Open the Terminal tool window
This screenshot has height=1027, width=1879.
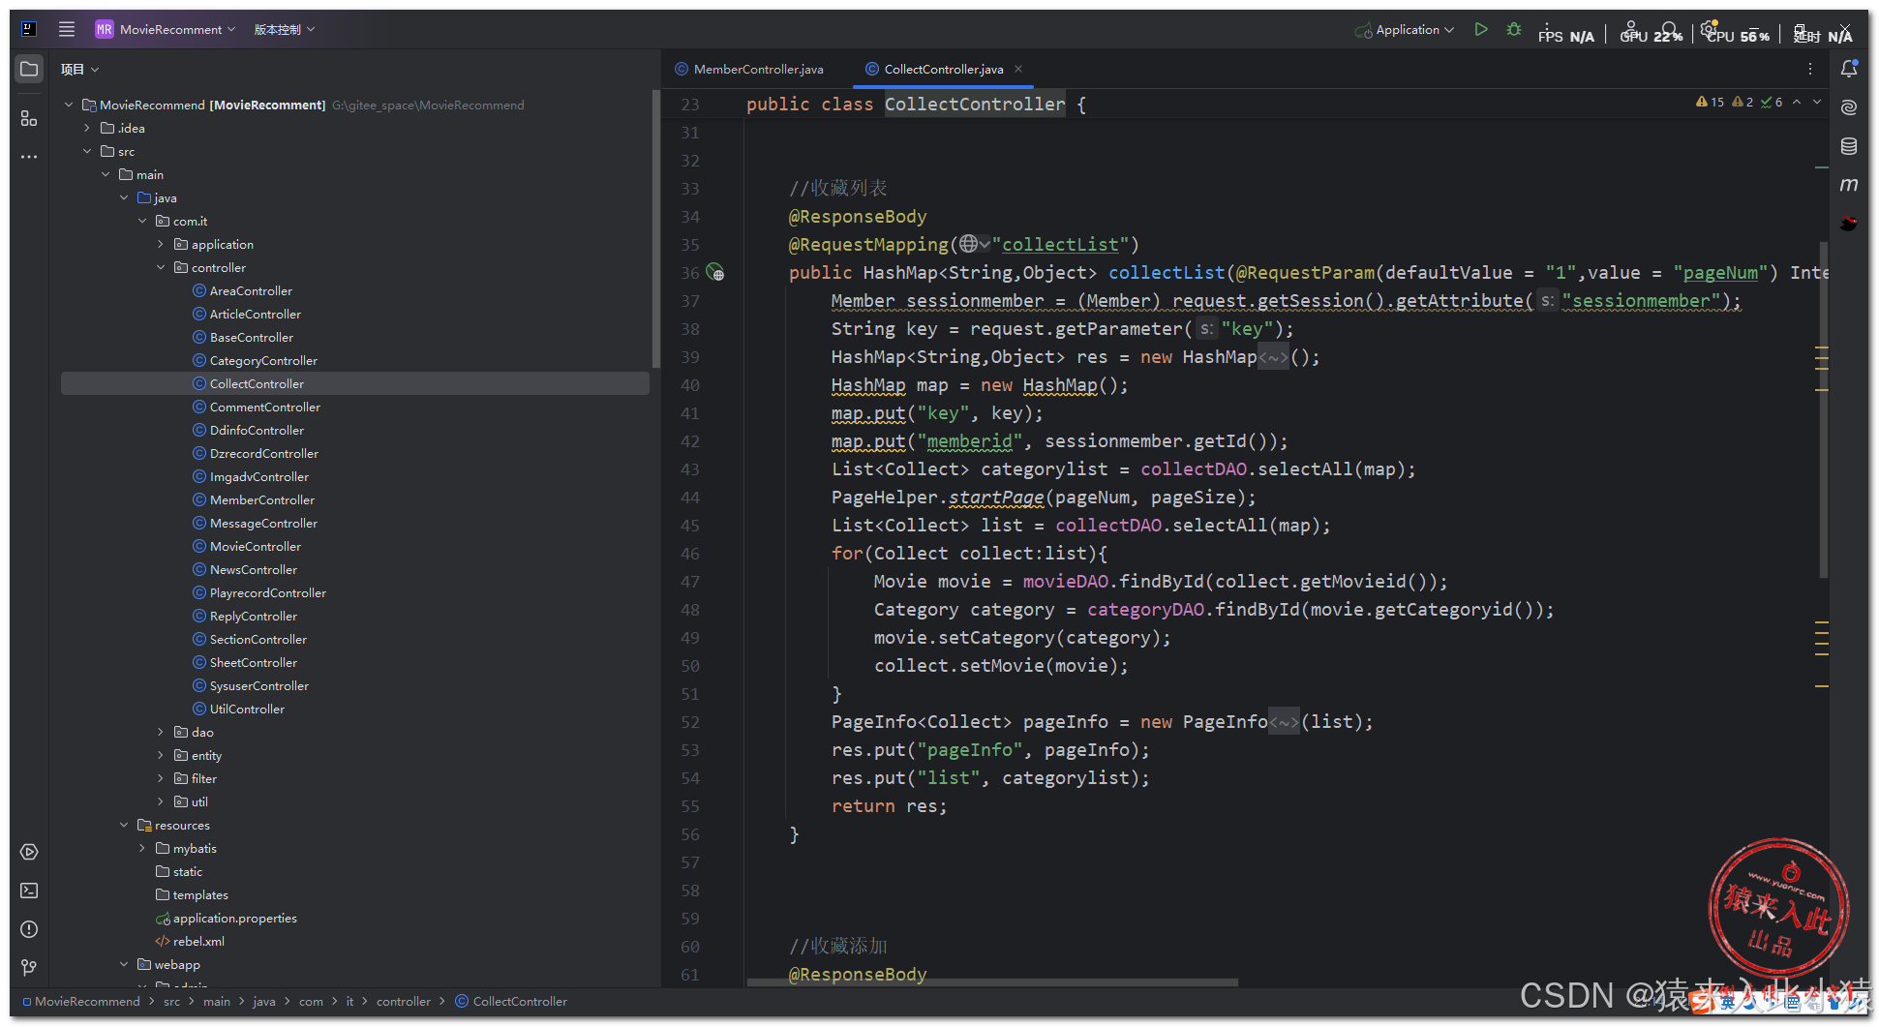tap(29, 891)
